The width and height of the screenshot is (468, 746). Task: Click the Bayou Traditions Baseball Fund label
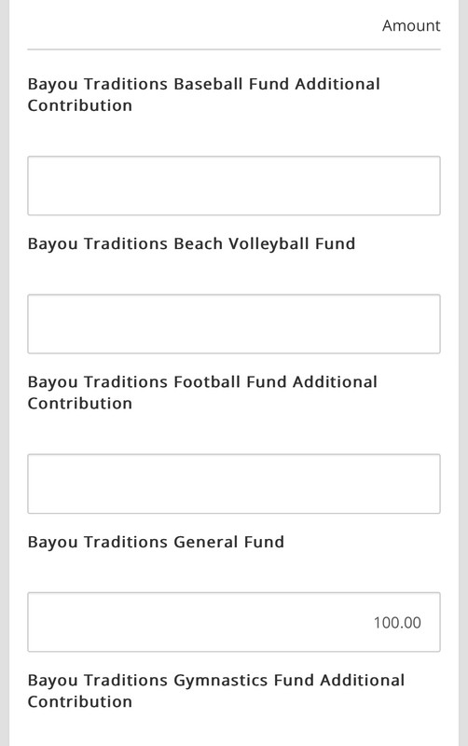click(x=203, y=94)
